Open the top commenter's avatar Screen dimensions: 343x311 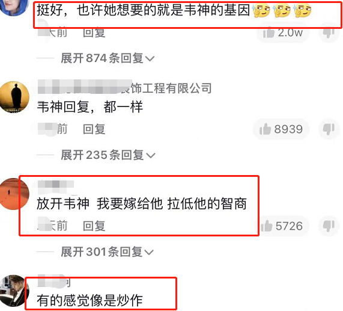14,7
